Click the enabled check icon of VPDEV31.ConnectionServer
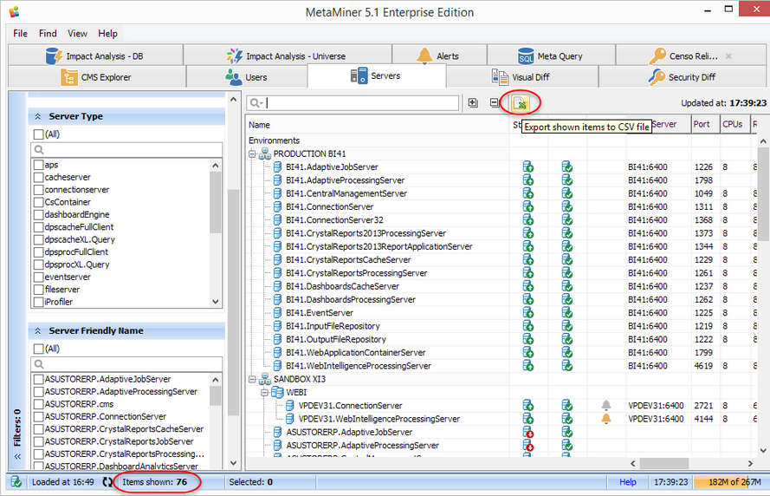Image resolution: width=770 pixels, height=496 pixels. point(566,405)
